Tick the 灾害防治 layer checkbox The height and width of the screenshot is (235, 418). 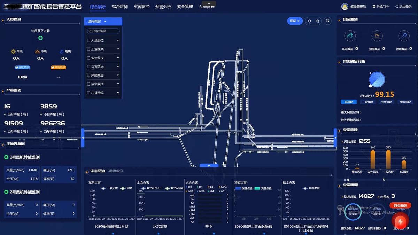[x=88, y=66]
